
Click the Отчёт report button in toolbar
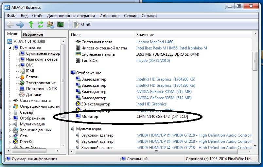(x=82, y=25)
